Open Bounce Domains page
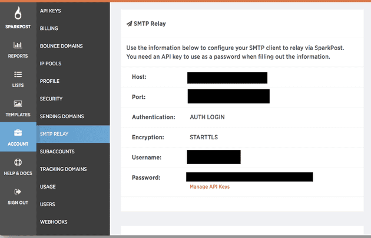 [x=61, y=46]
